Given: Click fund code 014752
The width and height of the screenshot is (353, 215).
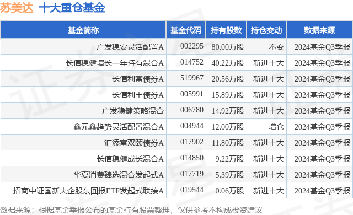Looking at the screenshot, I should [192, 62].
